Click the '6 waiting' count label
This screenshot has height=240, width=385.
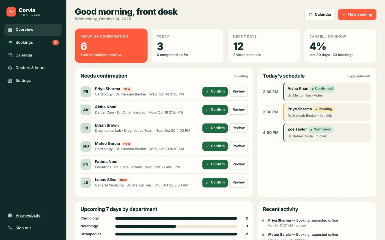(x=241, y=76)
